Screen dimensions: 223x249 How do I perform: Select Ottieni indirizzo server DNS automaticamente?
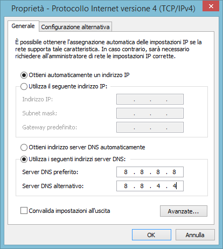click(x=24, y=147)
